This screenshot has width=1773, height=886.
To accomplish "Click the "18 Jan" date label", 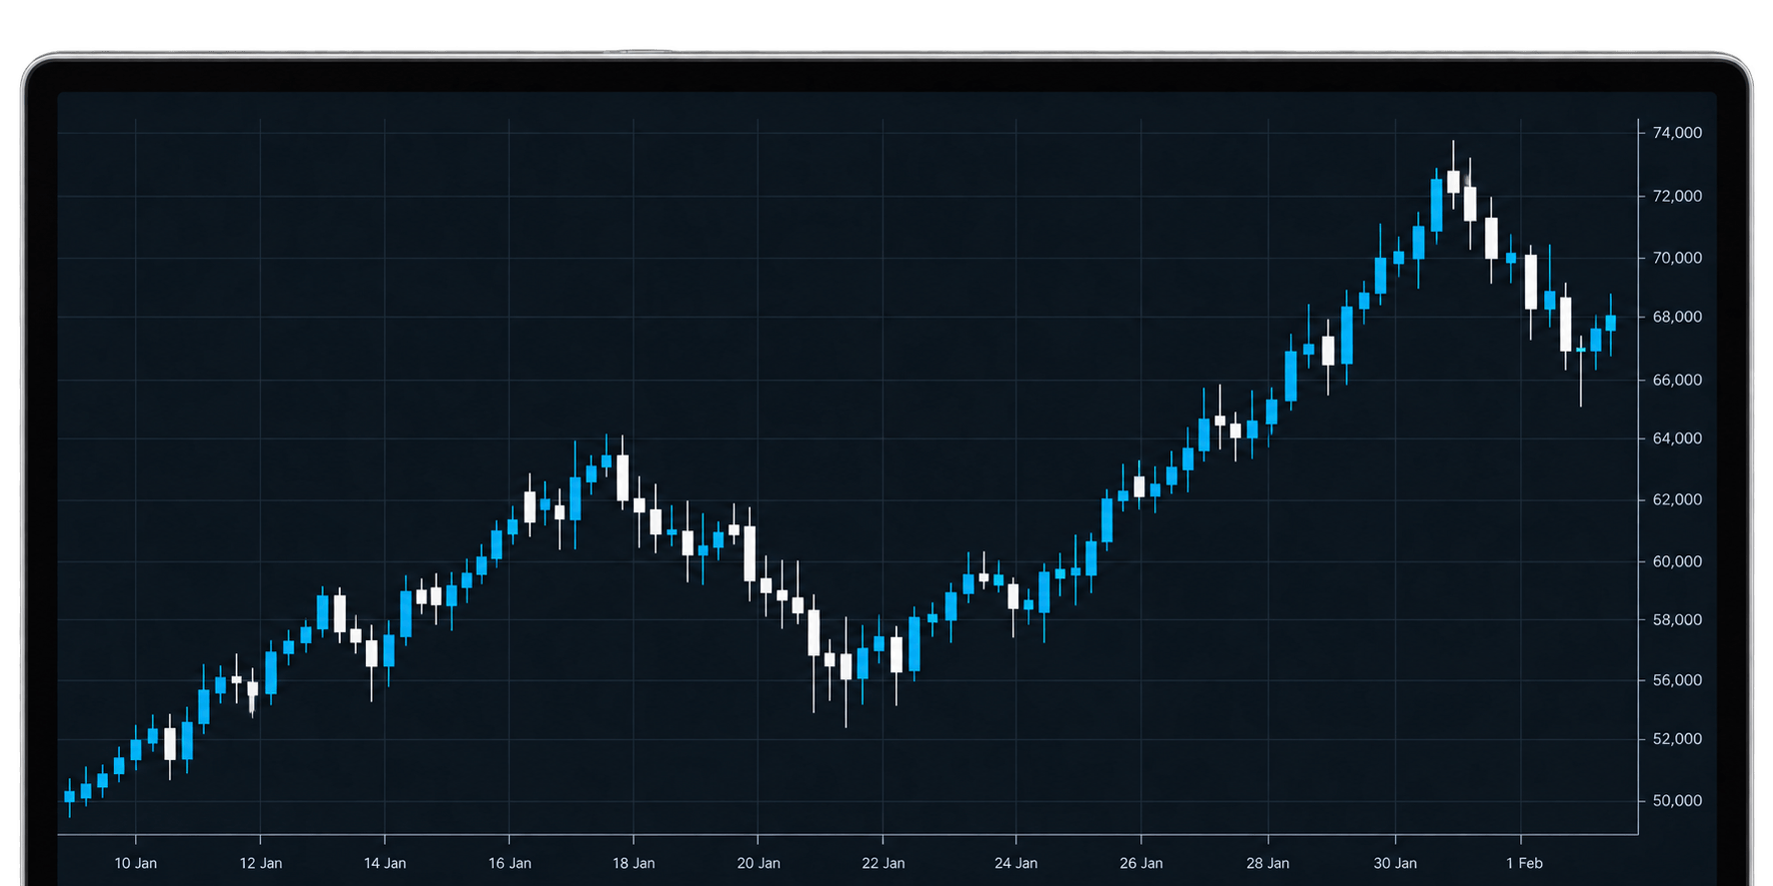I will click(634, 863).
